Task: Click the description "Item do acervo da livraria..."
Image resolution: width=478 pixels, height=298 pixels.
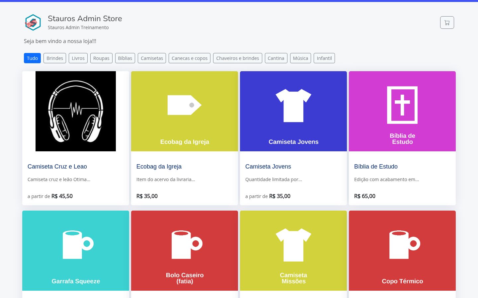Action: coord(166,179)
